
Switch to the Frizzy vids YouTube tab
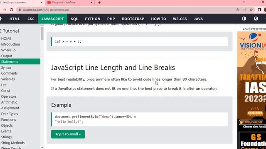70,2
